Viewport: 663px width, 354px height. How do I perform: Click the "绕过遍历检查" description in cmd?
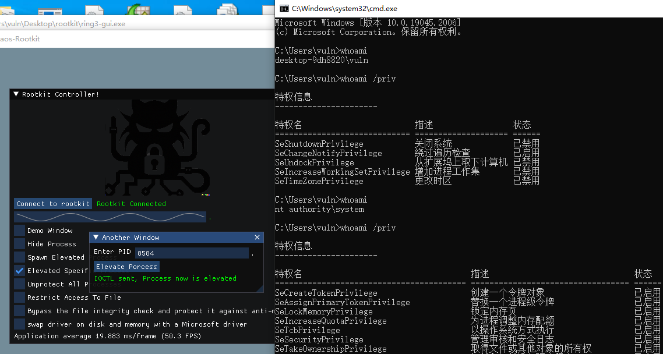tap(443, 153)
